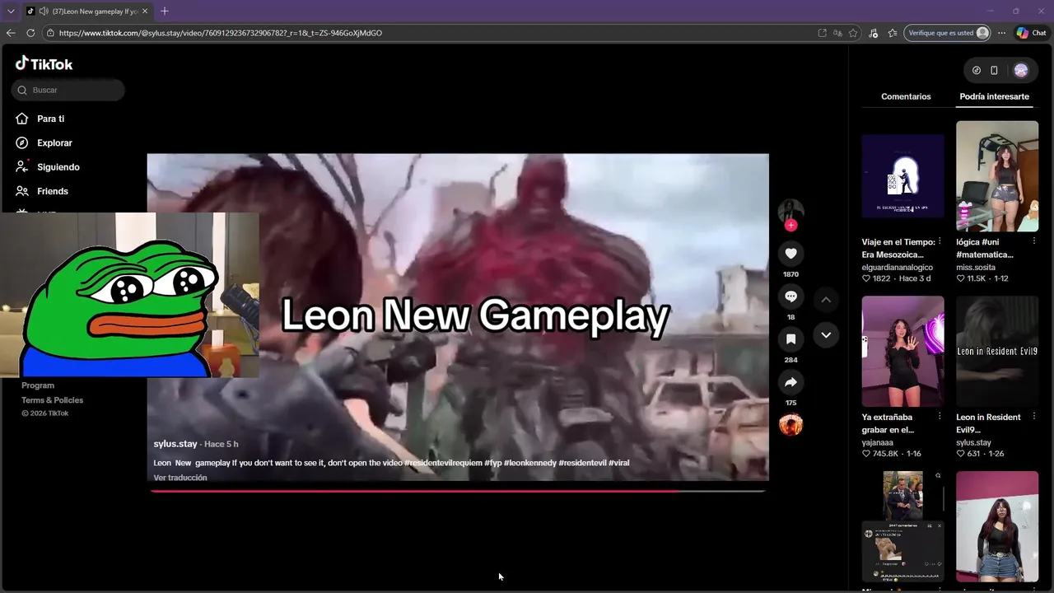Open the browser tab search dropdown
This screenshot has height=593, width=1054.
[x=11, y=12]
